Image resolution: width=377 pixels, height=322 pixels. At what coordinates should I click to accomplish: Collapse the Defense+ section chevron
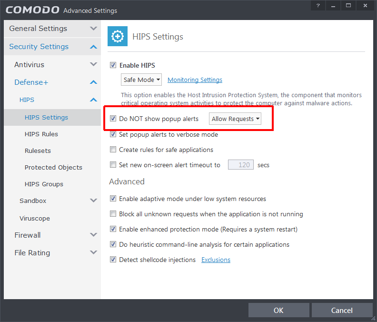coord(93,82)
